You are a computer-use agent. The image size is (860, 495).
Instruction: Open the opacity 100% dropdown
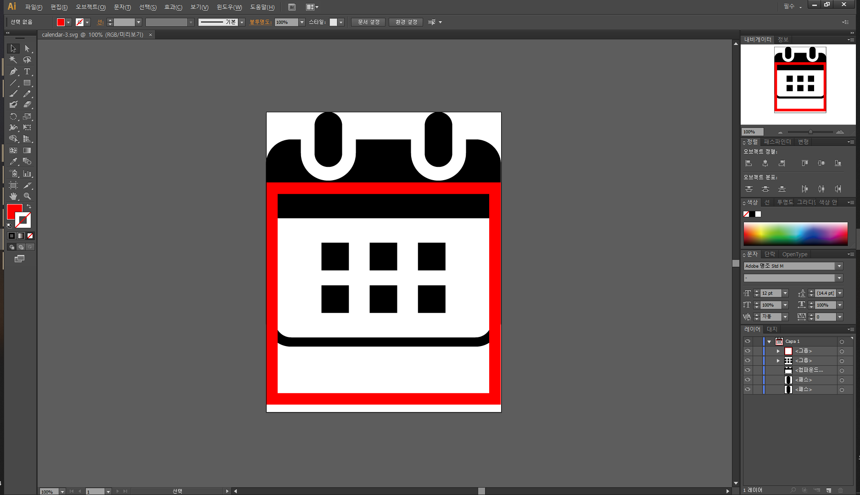[x=302, y=22]
